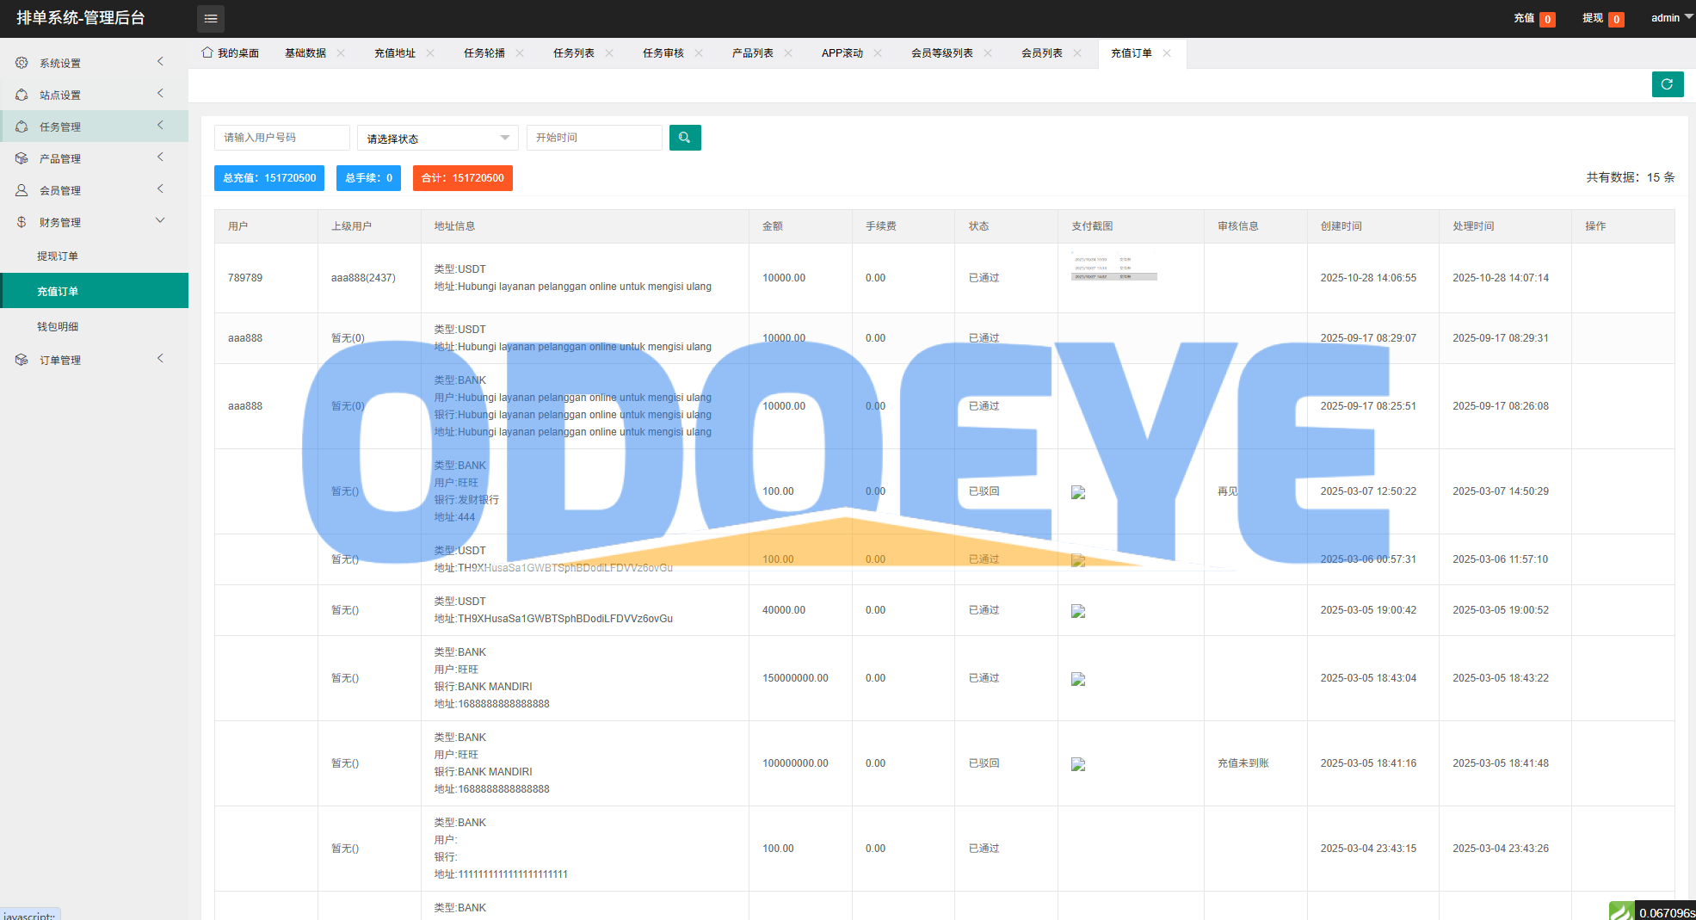Click the 财务管理 dollar icon
The image size is (1696, 920).
pos(22,222)
